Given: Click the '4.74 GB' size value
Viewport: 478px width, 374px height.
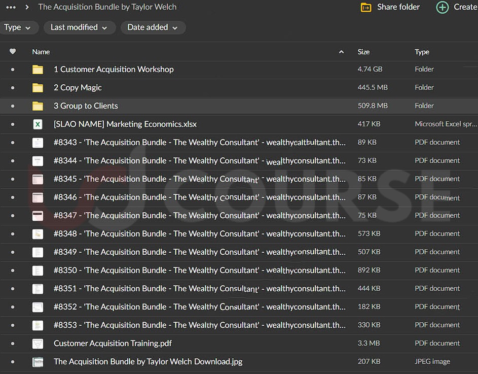Looking at the screenshot, I should pyautogui.click(x=370, y=70).
